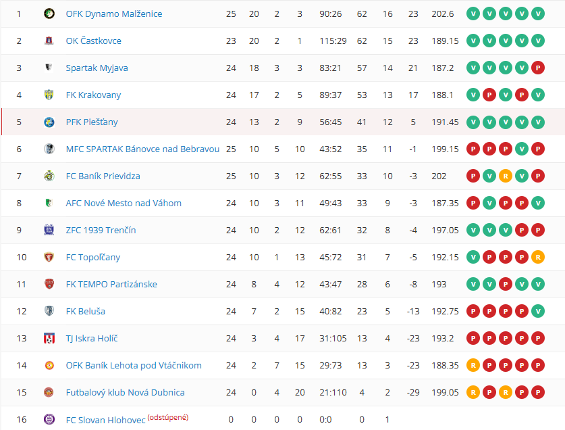Open the FC Slovan Hlohovec team link

pyautogui.click(x=105, y=420)
